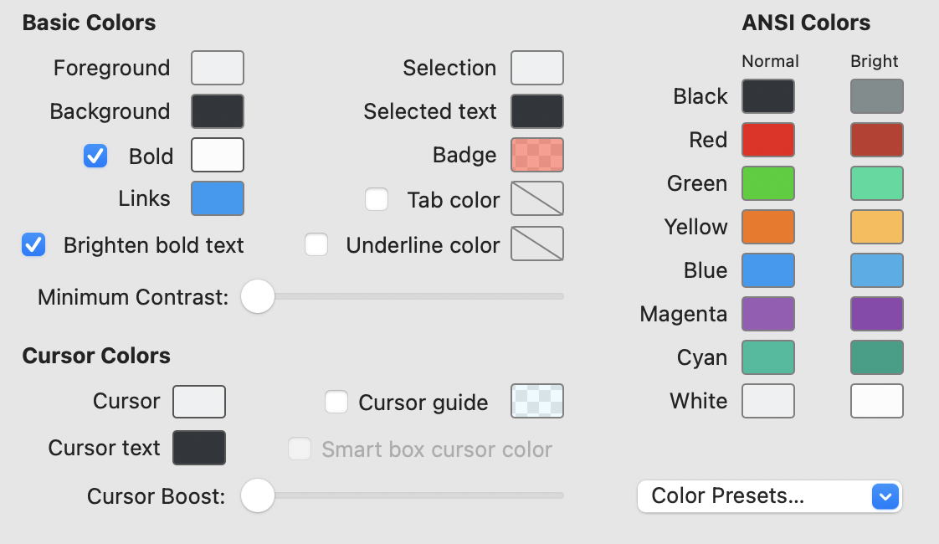Enable the Tab color checkbox
This screenshot has width=939, height=544.
click(377, 200)
